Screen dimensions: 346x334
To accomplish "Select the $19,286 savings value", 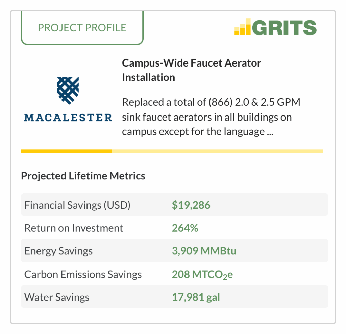I will [191, 205].
